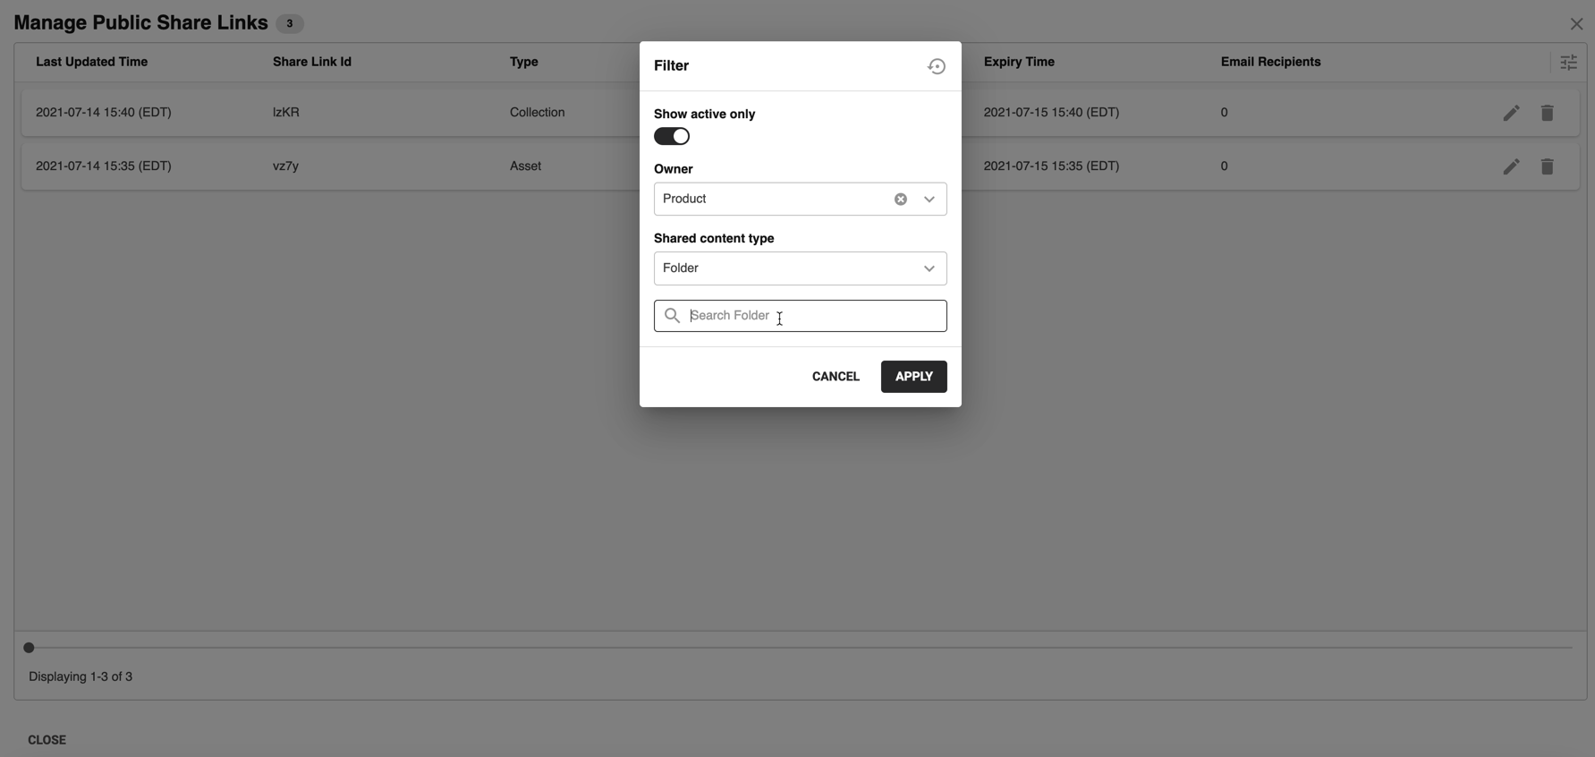Click the pagination slider handle
This screenshot has height=757, width=1595.
(29, 648)
